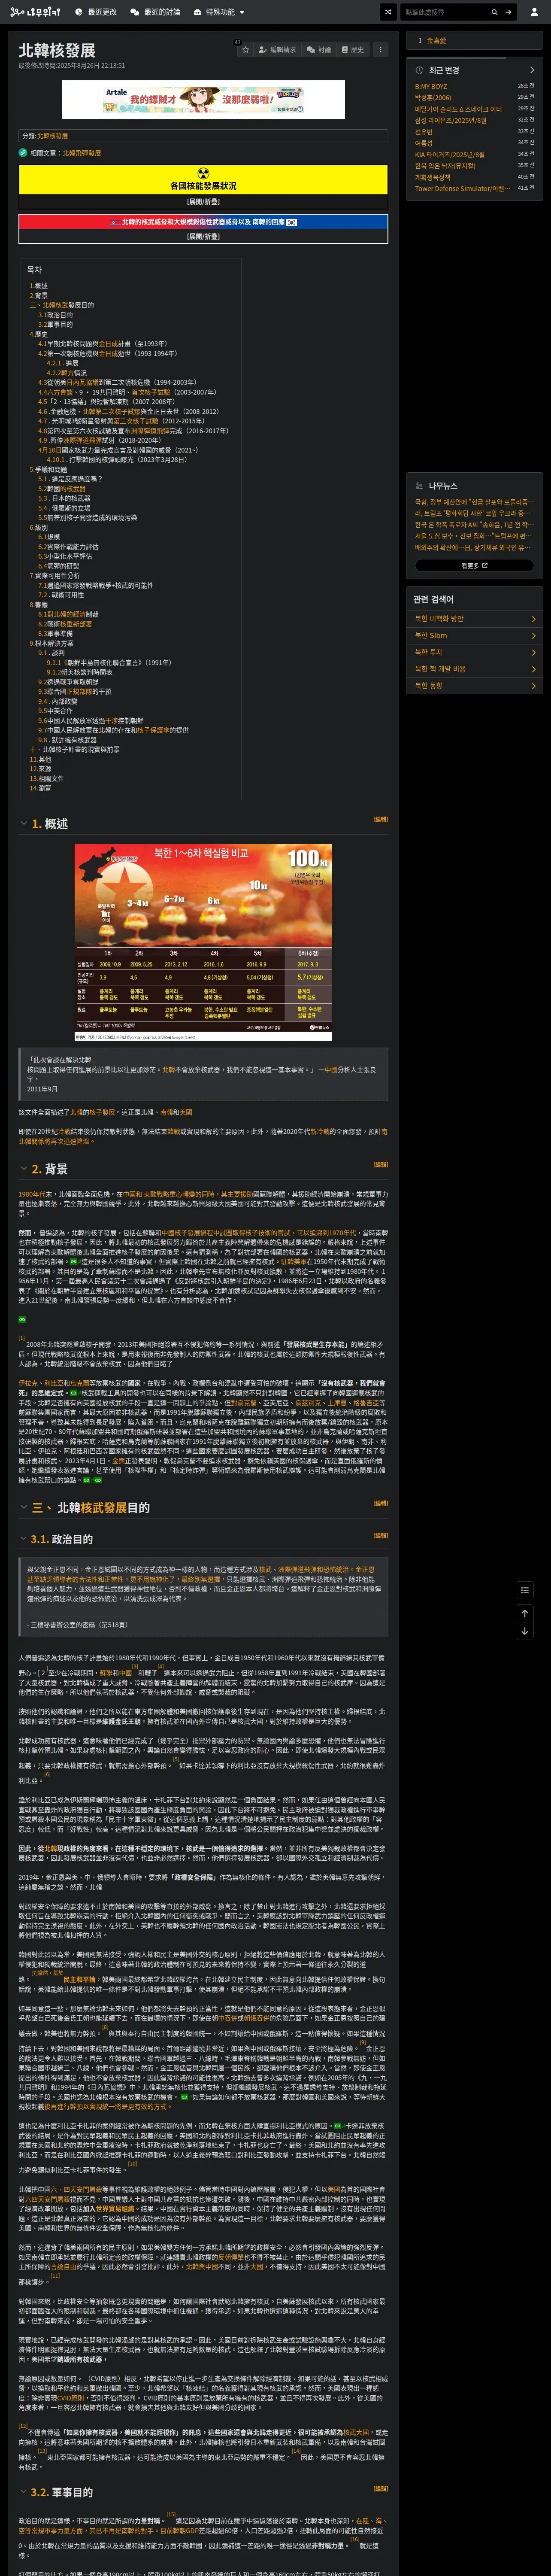
Task: Star this article with the star icon
Action: click(x=245, y=49)
